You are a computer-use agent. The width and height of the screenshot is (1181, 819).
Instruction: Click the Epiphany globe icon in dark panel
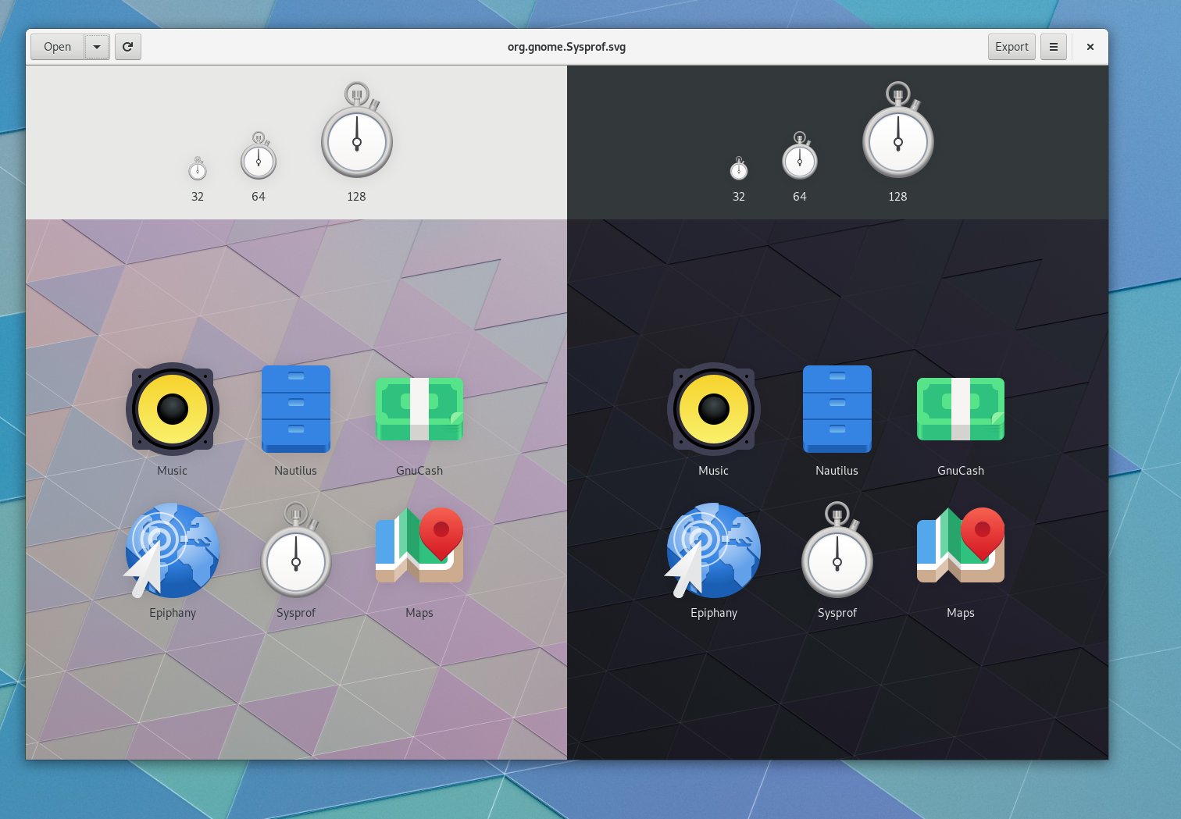click(x=713, y=551)
